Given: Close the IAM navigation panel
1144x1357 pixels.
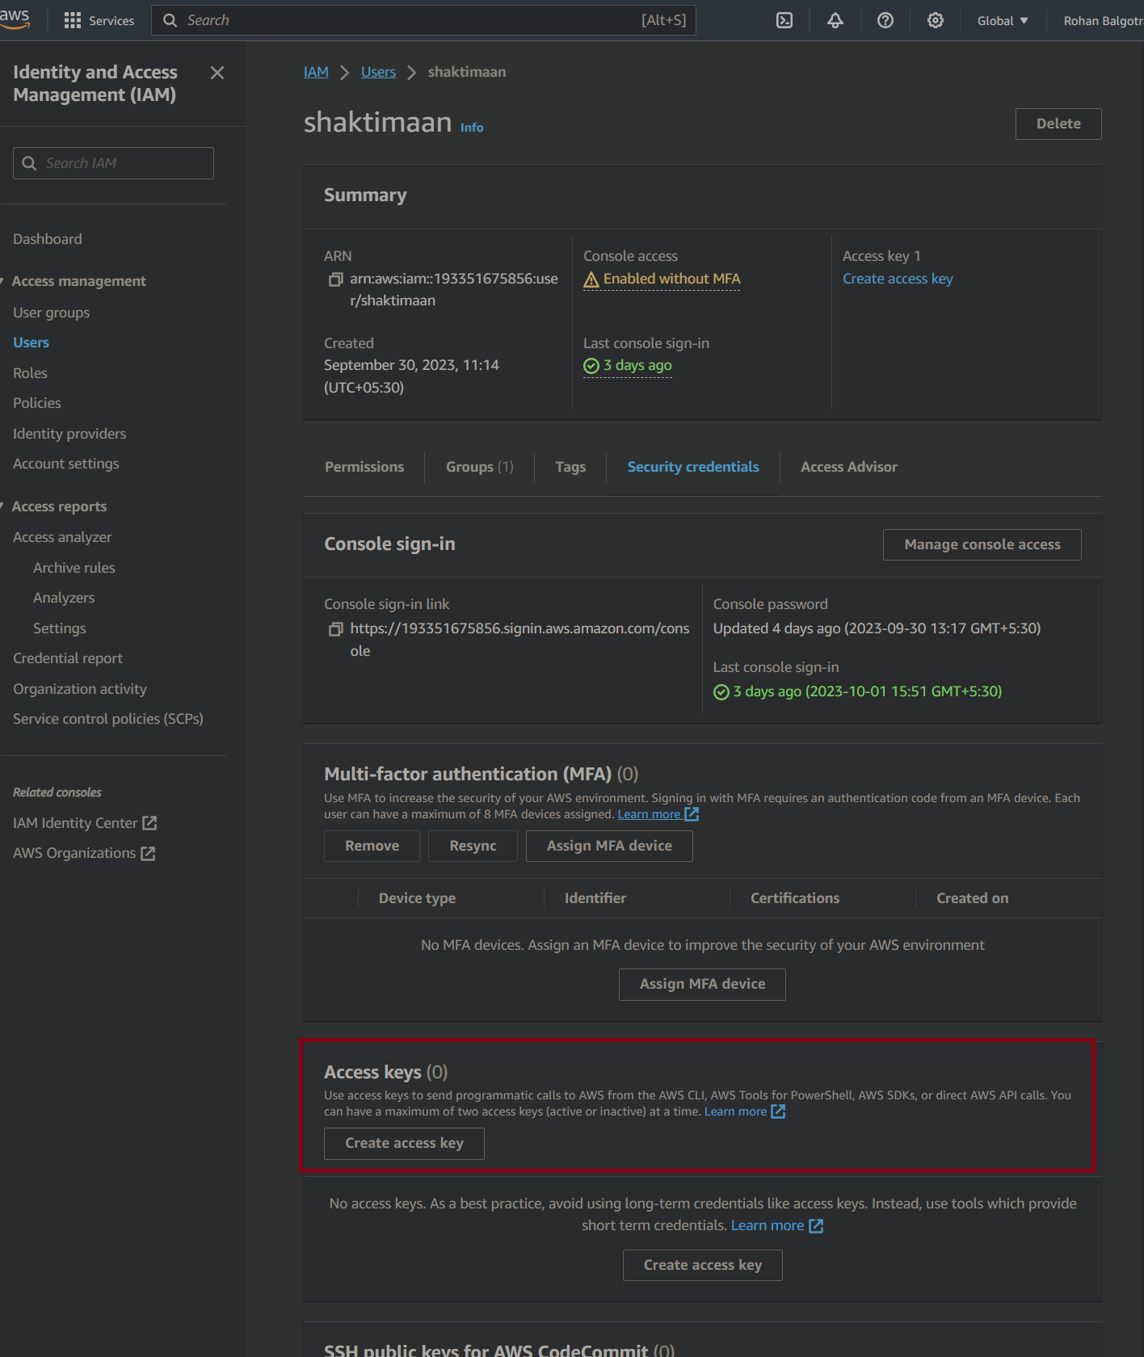Looking at the screenshot, I should tap(217, 73).
